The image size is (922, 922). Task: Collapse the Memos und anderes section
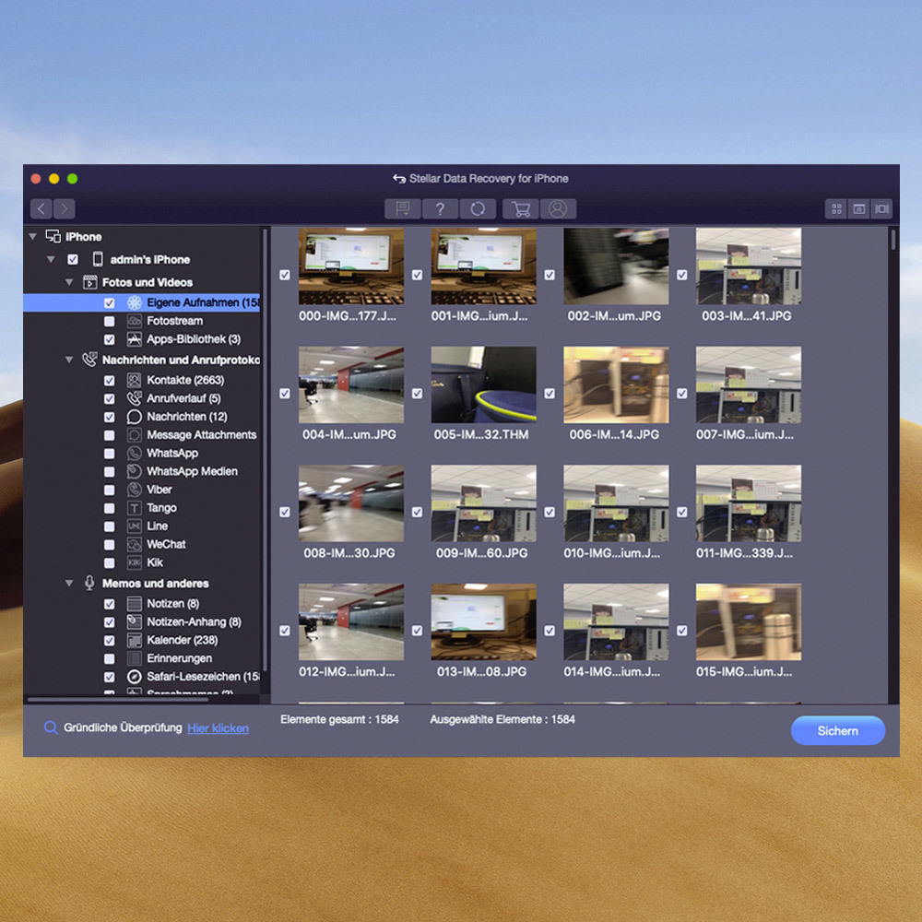69,584
